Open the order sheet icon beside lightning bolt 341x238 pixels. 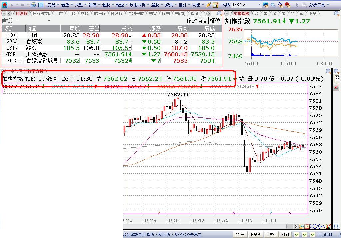216,5
